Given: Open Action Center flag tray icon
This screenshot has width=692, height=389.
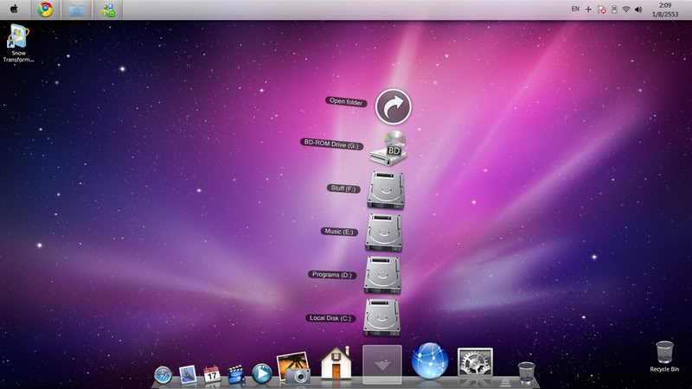Looking at the screenshot, I should [x=601, y=10].
